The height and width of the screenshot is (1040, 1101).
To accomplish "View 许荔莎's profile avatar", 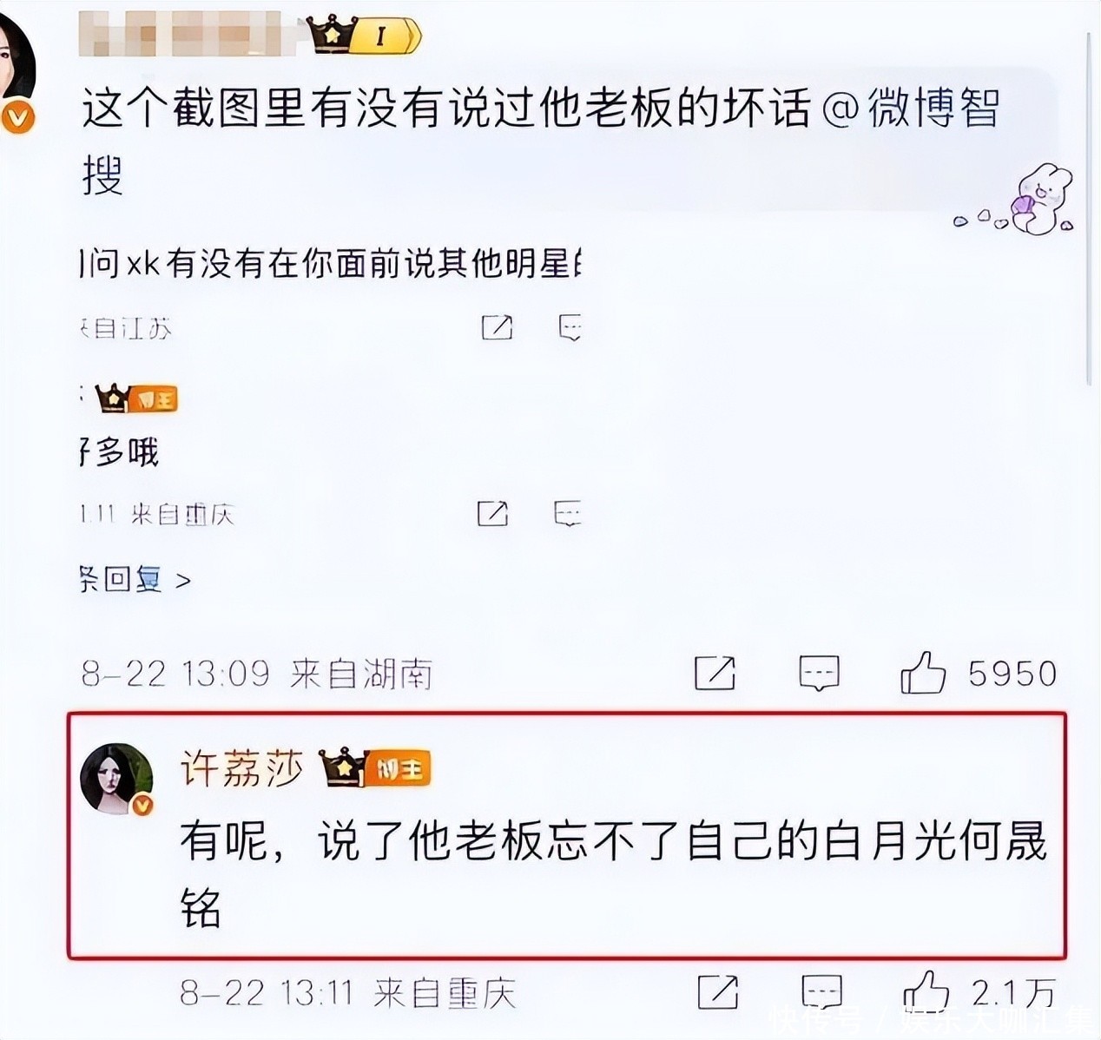I will (116, 779).
